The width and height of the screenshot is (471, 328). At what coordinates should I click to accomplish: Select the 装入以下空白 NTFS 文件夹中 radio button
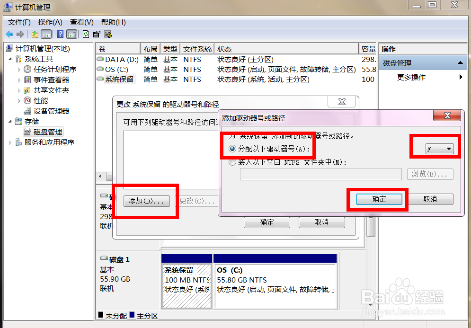[x=232, y=162]
